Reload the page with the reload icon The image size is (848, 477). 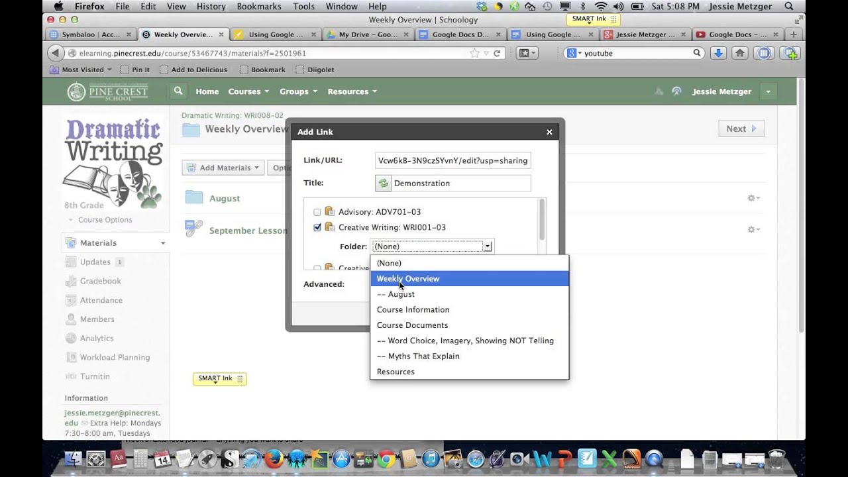497,53
